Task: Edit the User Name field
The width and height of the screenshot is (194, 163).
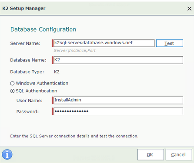Action: 117,100
